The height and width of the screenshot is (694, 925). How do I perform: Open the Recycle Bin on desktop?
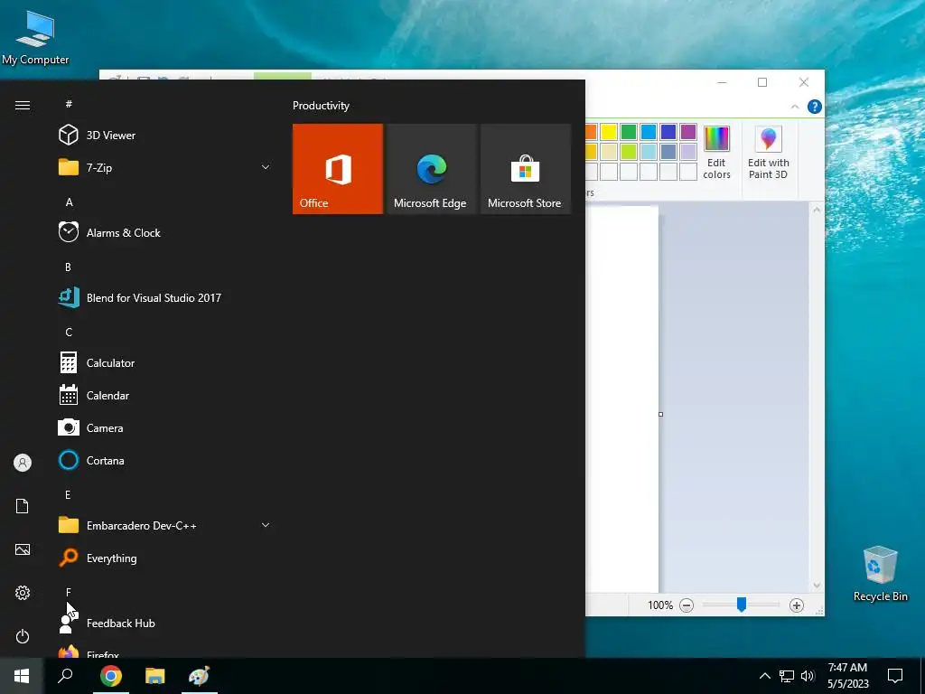pos(880,574)
